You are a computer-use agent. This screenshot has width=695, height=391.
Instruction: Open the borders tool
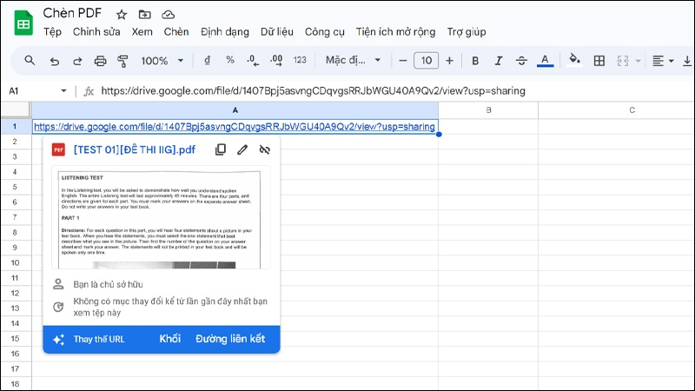point(599,61)
